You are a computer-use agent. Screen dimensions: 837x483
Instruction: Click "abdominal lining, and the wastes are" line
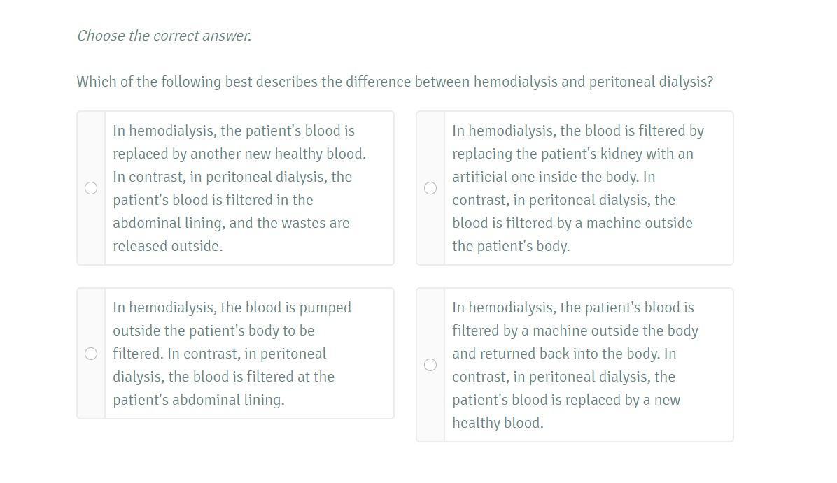click(231, 223)
